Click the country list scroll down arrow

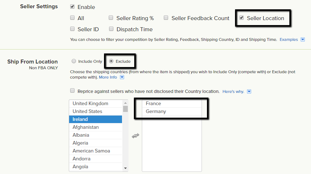coord(125,168)
